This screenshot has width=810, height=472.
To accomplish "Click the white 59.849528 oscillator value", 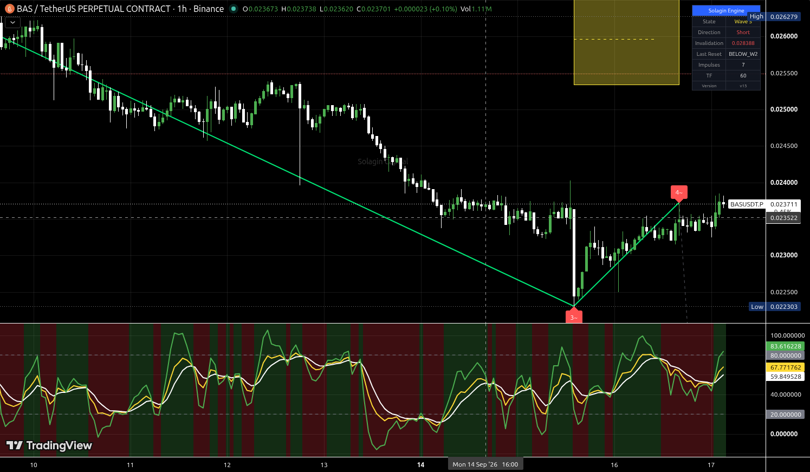I will click(786, 377).
